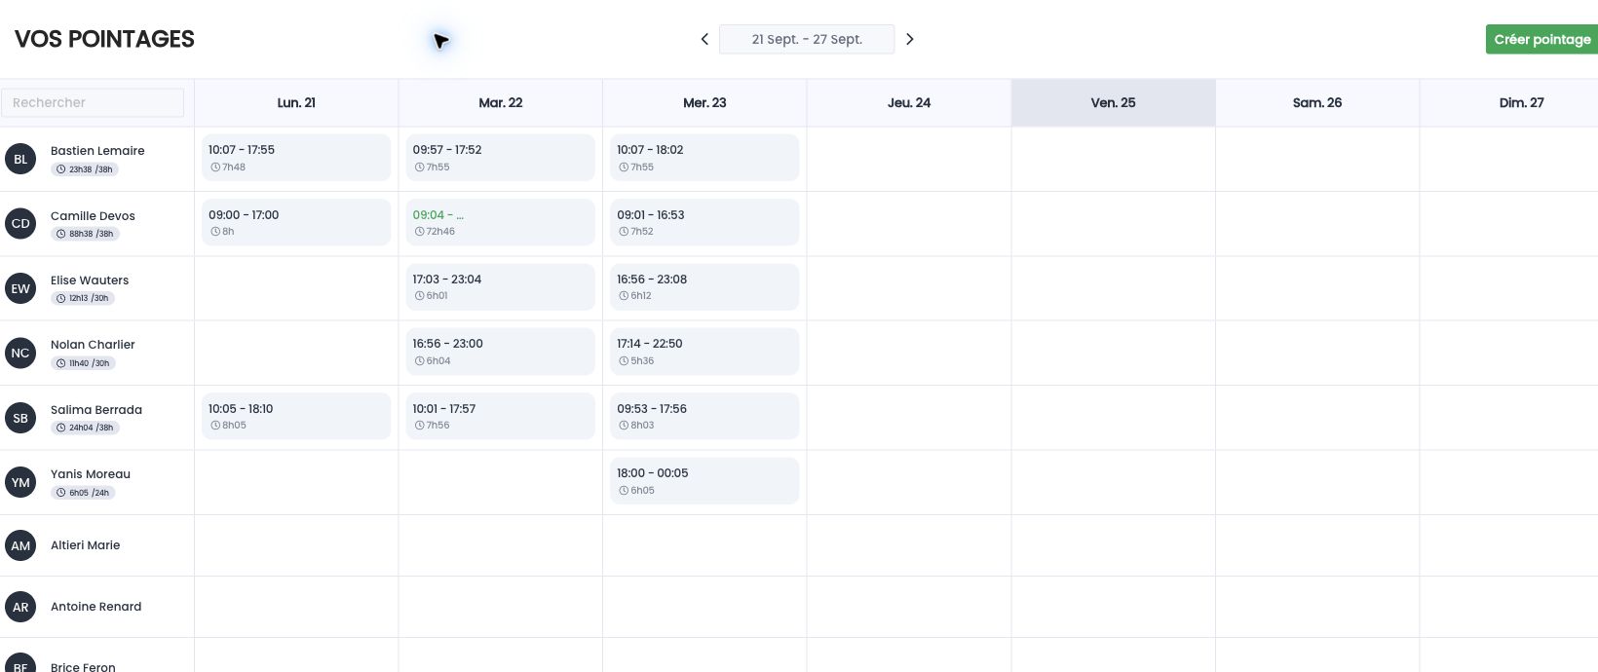1598x672 pixels.
Task: Open Camille Devos's ongoing 09:04 entry
Action: (501, 222)
